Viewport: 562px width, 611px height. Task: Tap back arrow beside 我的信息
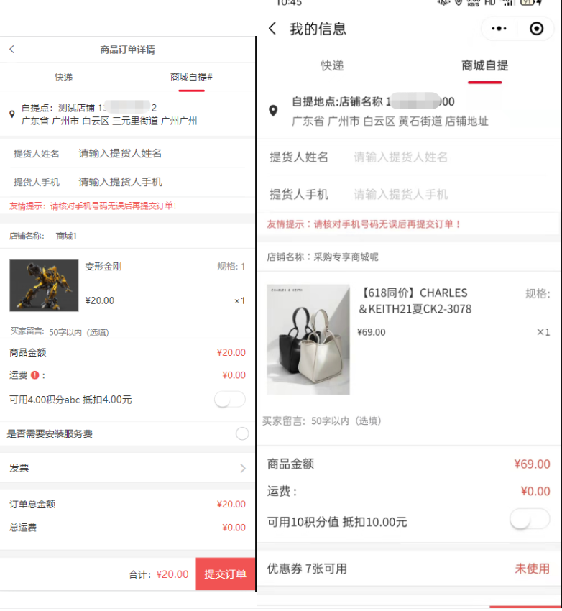coord(272,29)
